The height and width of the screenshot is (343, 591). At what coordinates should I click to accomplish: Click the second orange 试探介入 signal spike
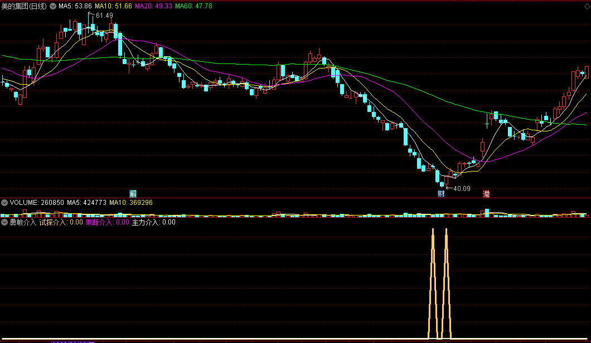[x=446, y=283]
